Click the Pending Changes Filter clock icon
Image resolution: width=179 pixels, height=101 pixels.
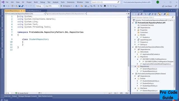point(145,14)
